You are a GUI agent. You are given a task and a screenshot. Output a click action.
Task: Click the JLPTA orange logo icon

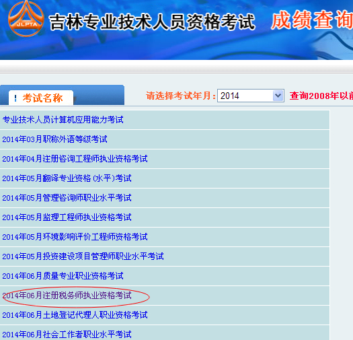pos(26,19)
